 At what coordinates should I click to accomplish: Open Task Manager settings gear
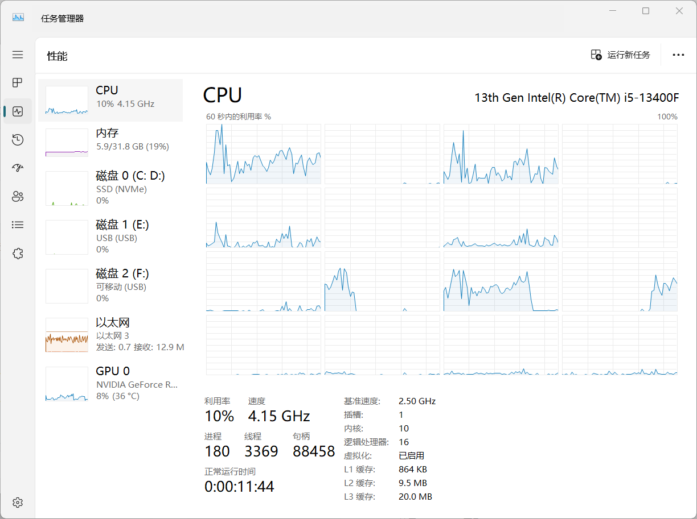tap(18, 503)
